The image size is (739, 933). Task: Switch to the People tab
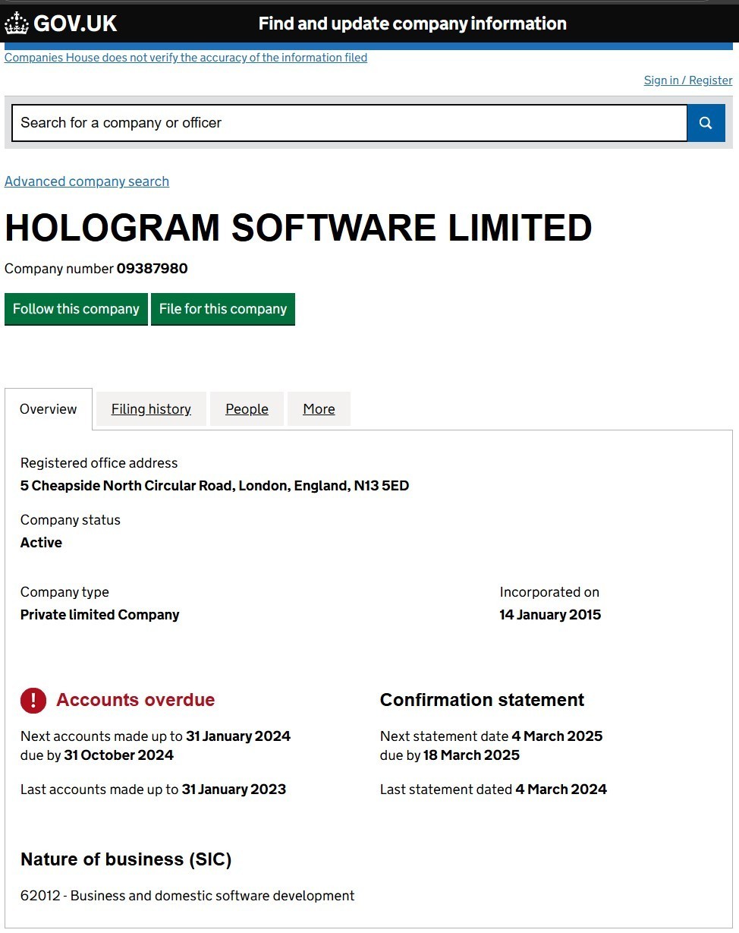(x=247, y=409)
